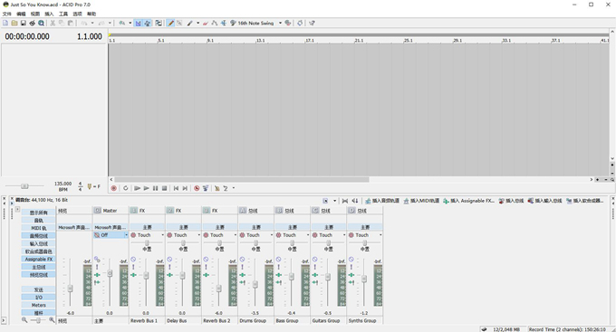Mute the Reverb Bus 1 channel
Image resolution: width=616 pixels, height=332 pixels.
tap(133, 260)
